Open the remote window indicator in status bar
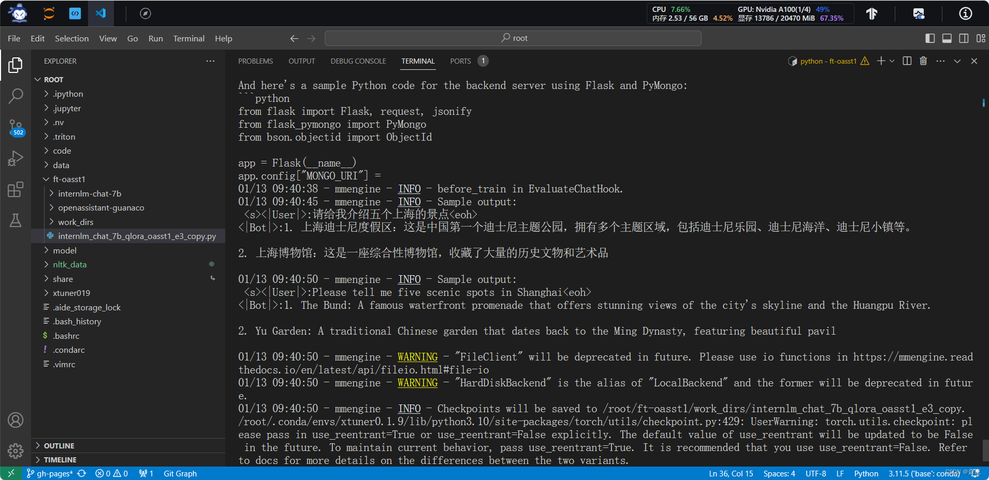This screenshot has width=989, height=480. [x=11, y=473]
